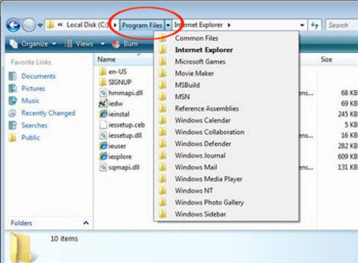
Task: Choose Windows Mail in dropdown list
Action: tap(226, 167)
